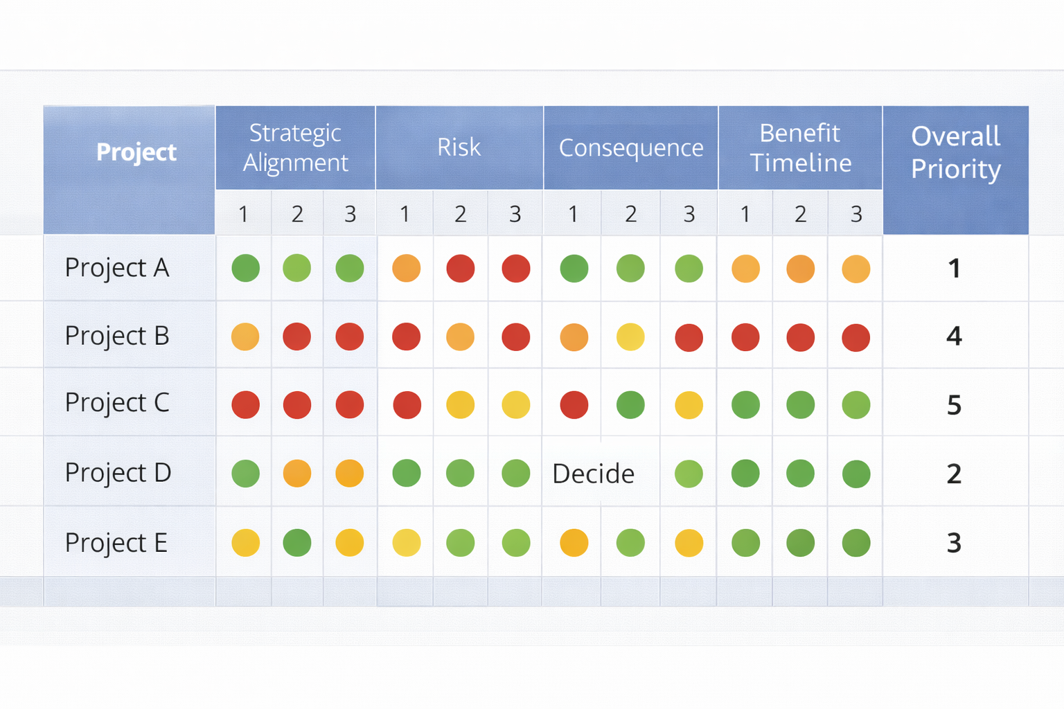This screenshot has height=709, width=1064.
Task: Click Project A's Benefit Timeline 3 orange dot
Action: [856, 269]
